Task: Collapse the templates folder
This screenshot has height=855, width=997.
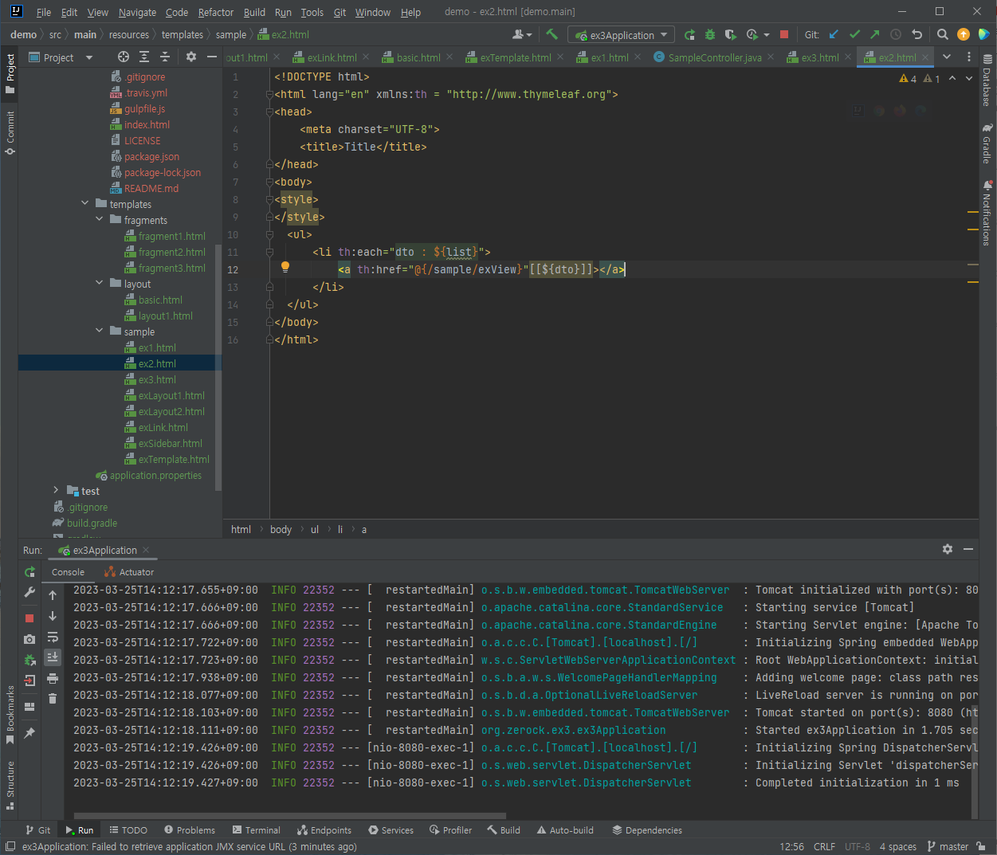Action: 85,204
